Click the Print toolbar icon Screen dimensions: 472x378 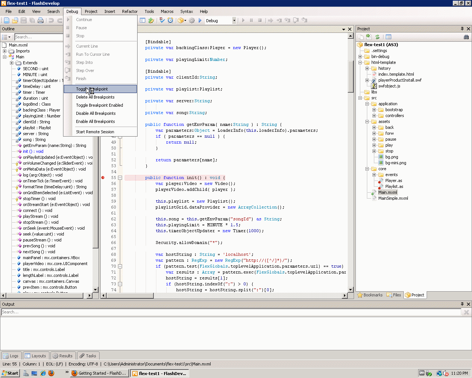(x=41, y=21)
